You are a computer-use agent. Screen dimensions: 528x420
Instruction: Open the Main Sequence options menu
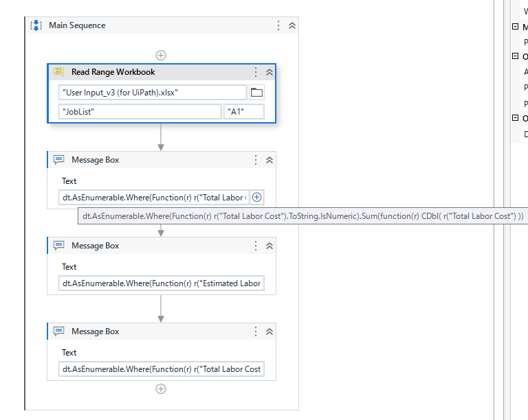(x=278, y=25)
